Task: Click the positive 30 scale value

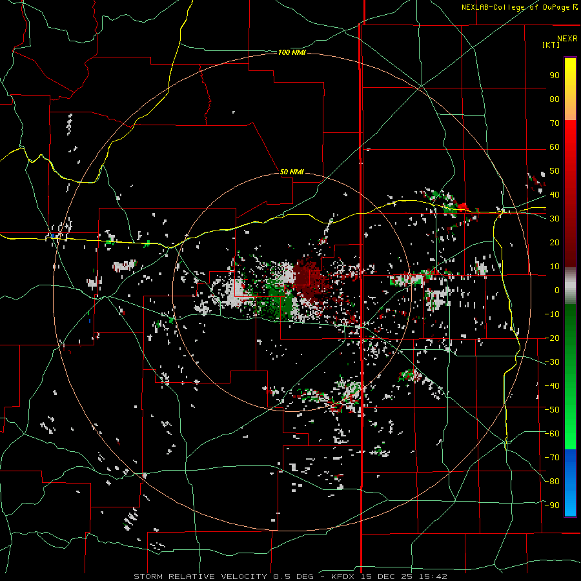Action: (555, 219)
